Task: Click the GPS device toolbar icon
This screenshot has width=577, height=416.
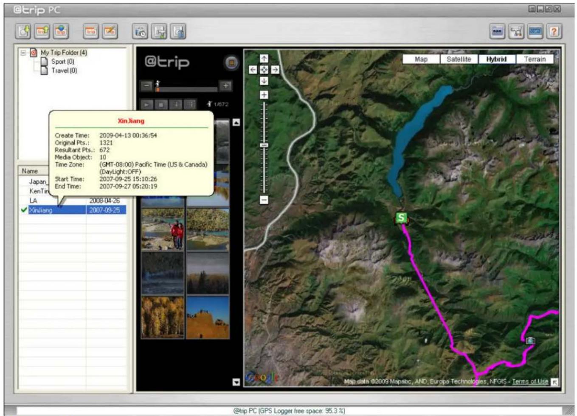Action: coord(178,31)
